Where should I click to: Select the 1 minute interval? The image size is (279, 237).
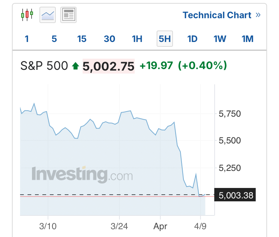(x=27, y=39)
